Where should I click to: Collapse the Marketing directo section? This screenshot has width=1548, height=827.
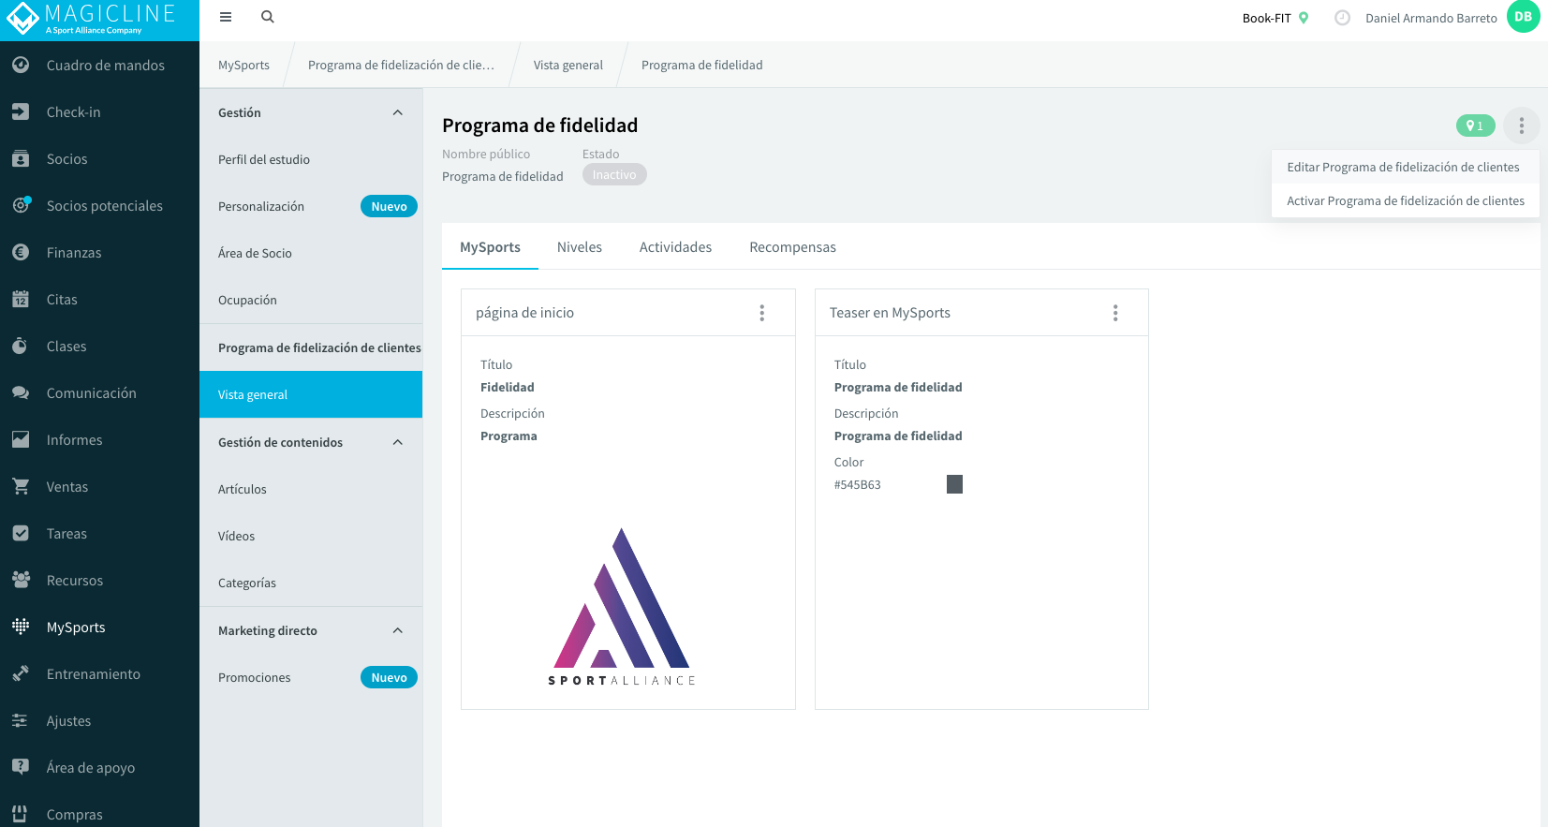398,630
